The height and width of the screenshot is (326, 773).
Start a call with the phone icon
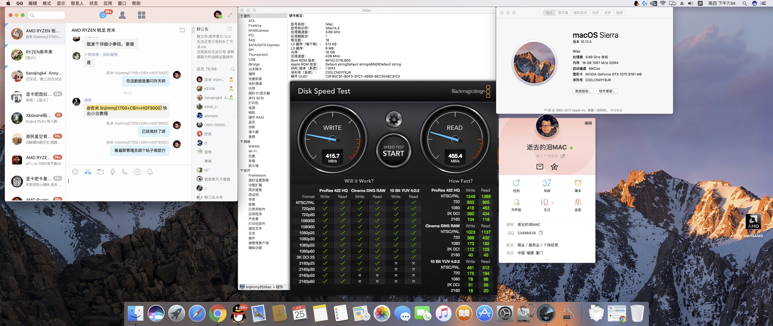pos(125,172)
